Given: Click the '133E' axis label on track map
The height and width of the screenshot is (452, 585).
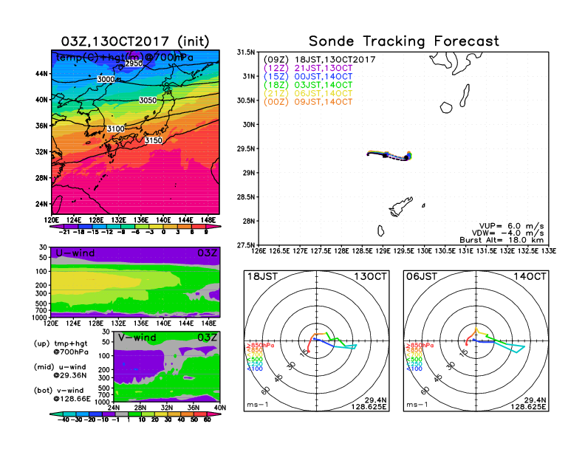Looking at the screenshot, I should point(549,251).
